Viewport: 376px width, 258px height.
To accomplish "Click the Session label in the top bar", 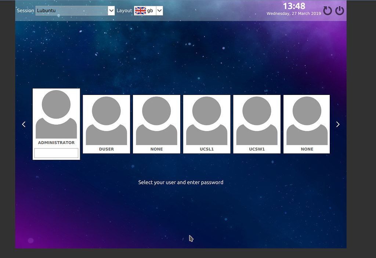I will [25, 10].
